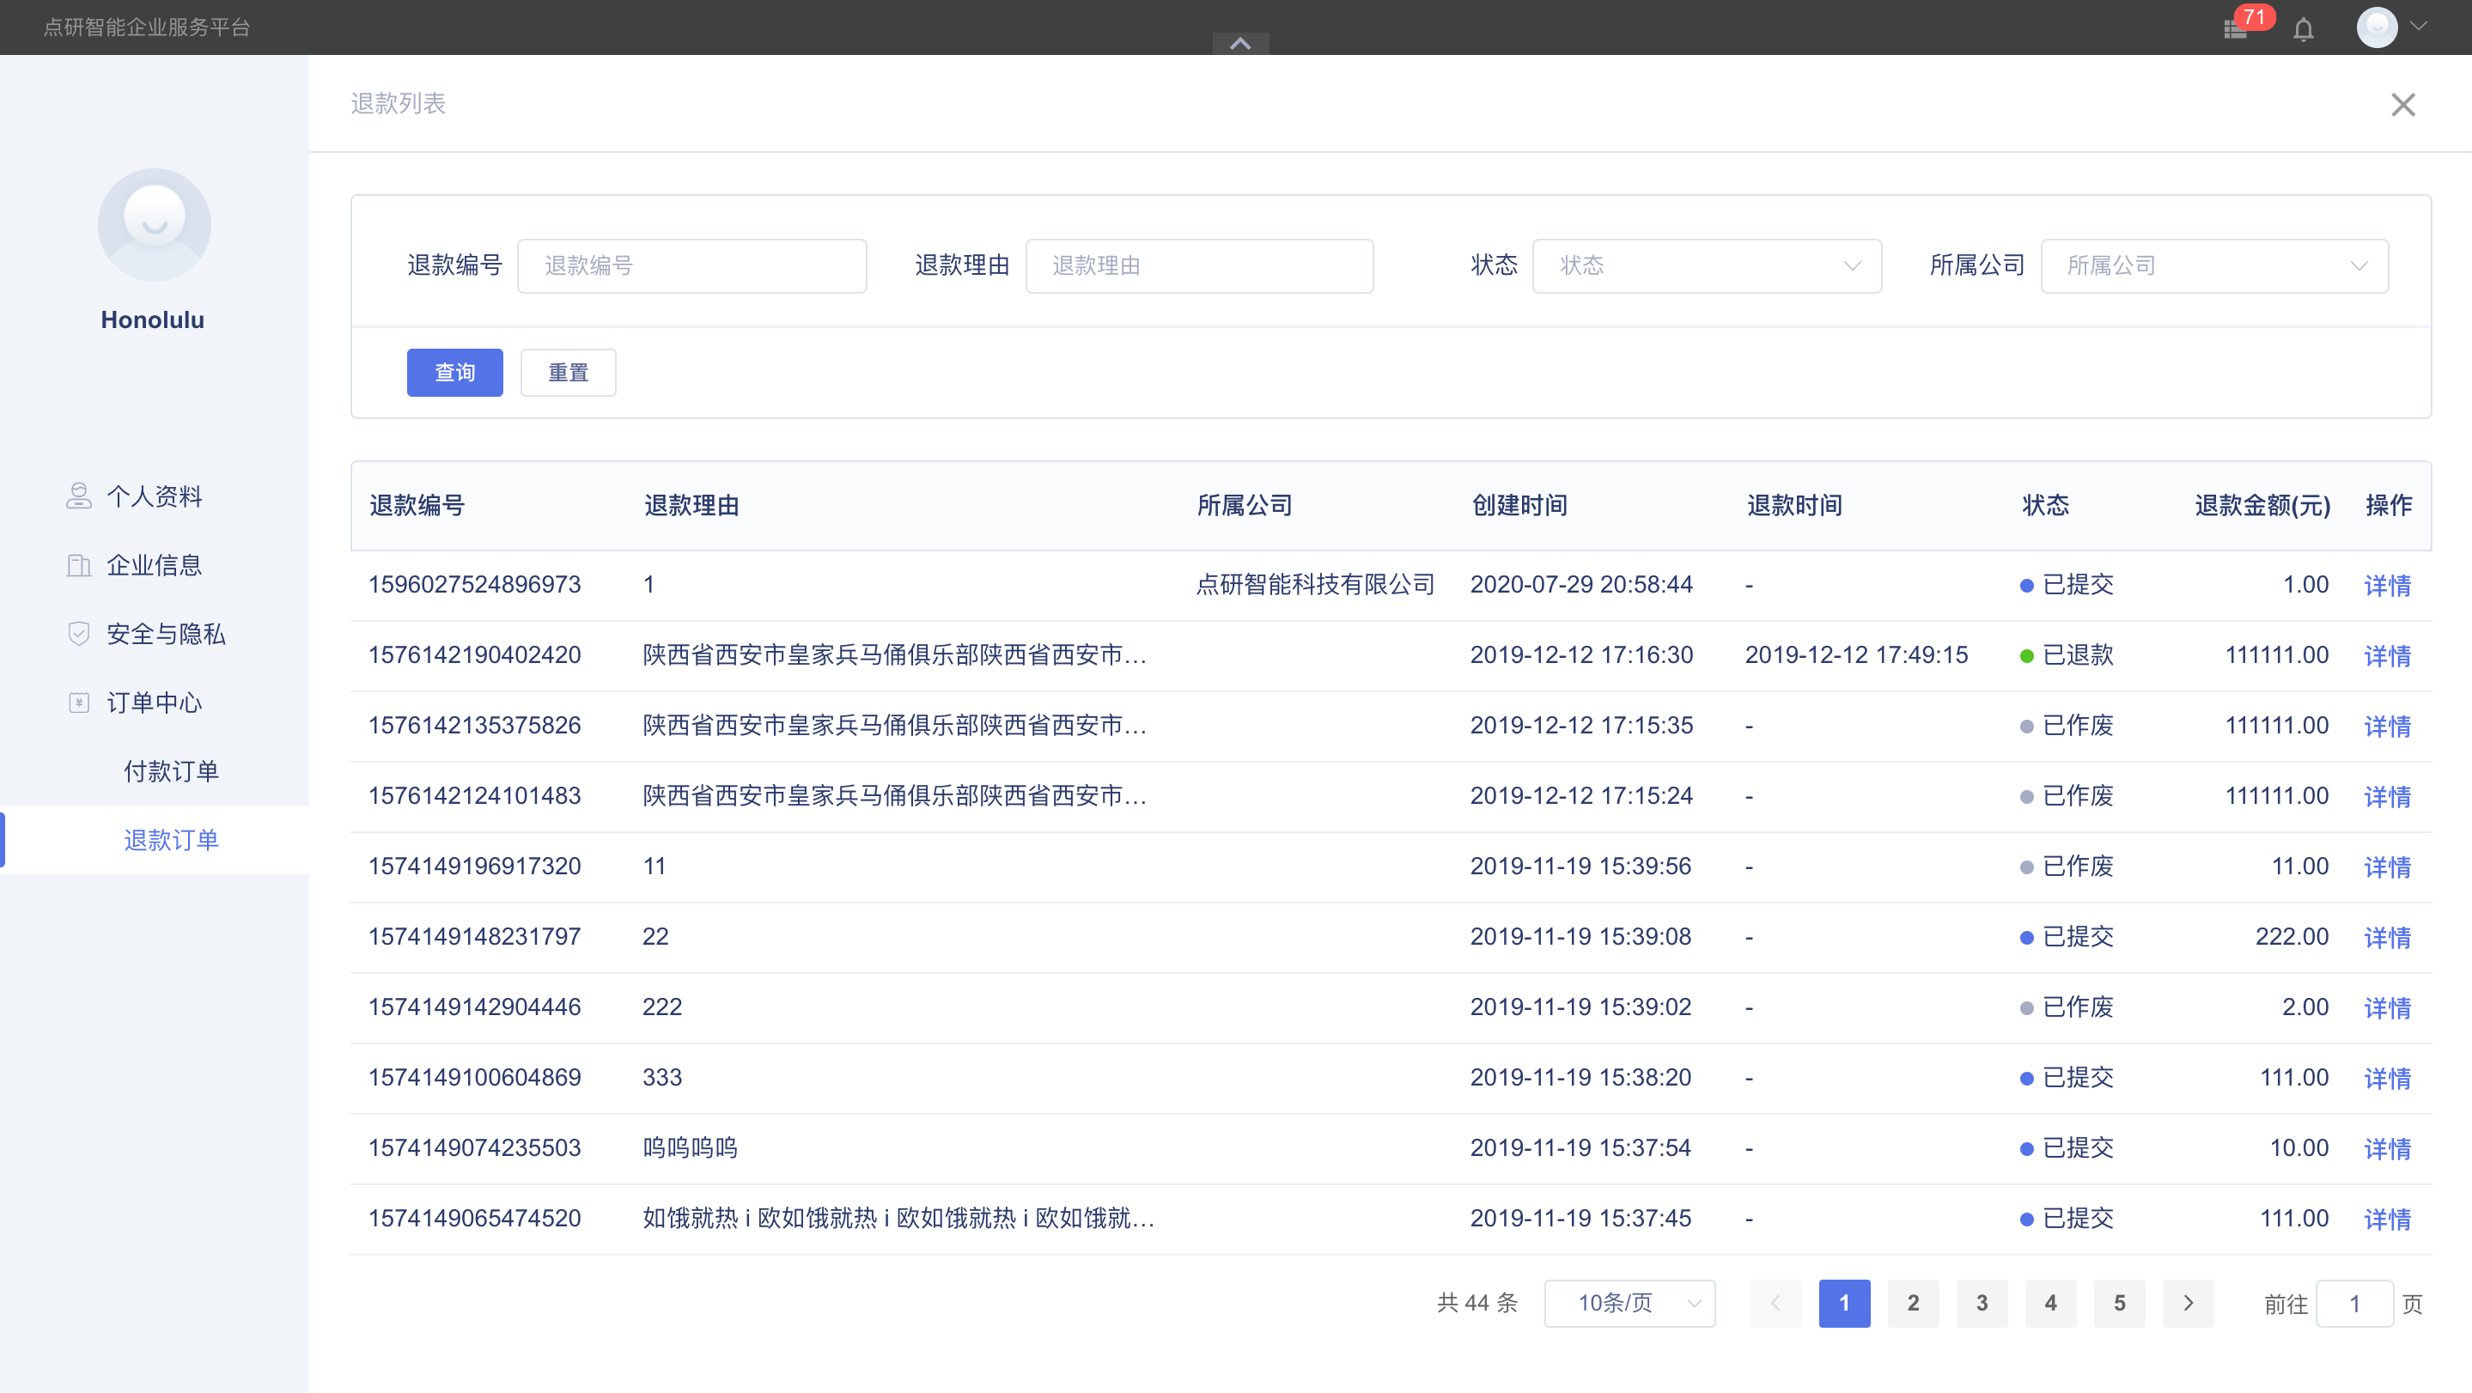Screen dimensions: 2472x1393
Task: Collapse the header using the up chevron tab
Action: point(1241,43)
